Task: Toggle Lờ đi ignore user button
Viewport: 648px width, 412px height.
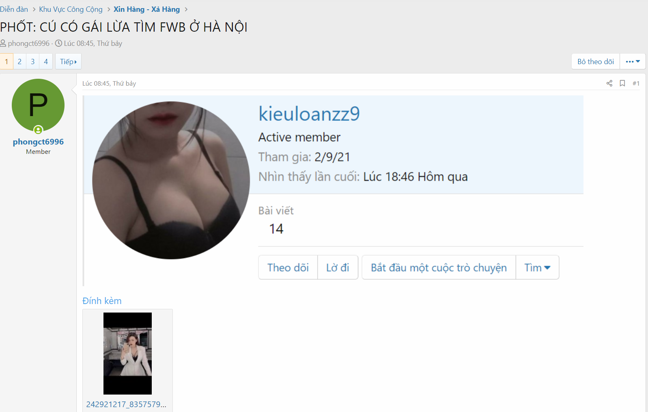Action: (x=338, y=267)
